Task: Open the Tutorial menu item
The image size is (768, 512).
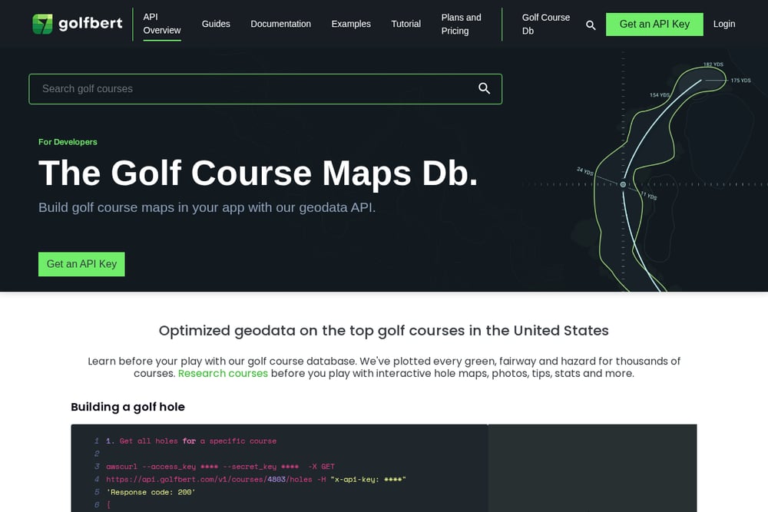Action: pyautogui.click(x=406, y=24)
